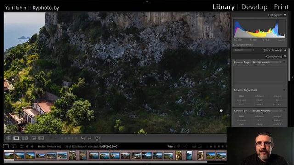294x165 pixels.
Task: Hide right panel with edge arrow
Action: [293, 77]
